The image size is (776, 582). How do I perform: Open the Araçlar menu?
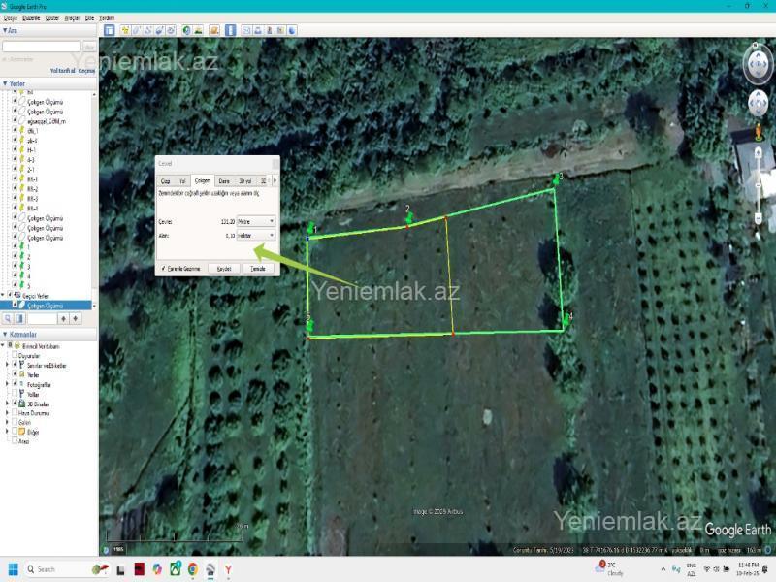pyautogui.click(x=72, y=18)
